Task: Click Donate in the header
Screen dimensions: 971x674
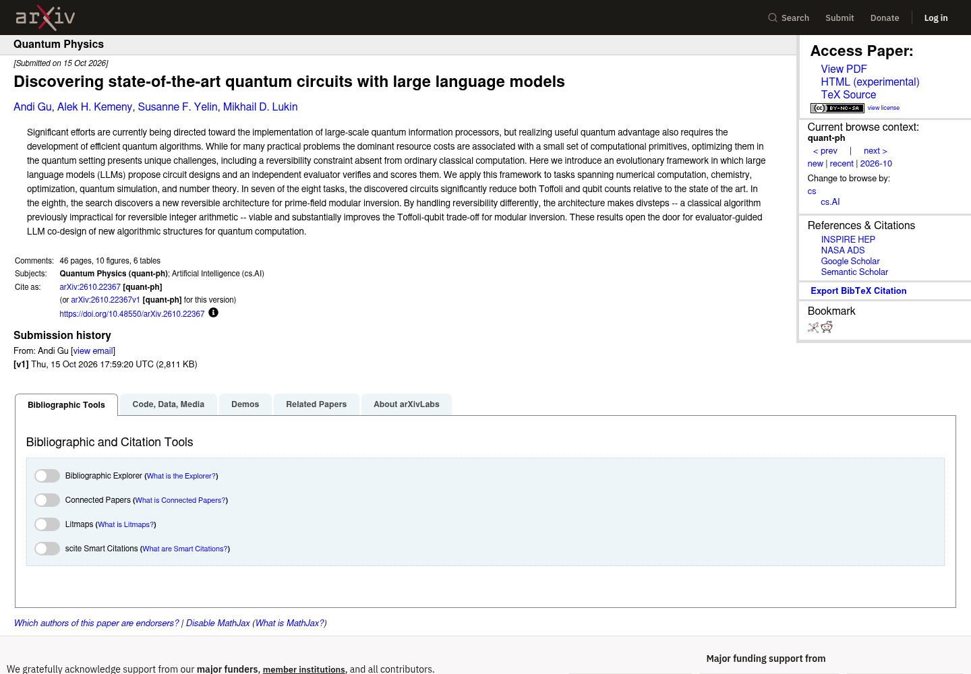Action: pyautogui.click(x=885, y=18)
